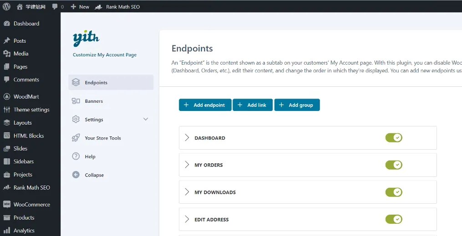This screenshot has height=236, width=462.
Task: Click the Rank Math SEO admin bar label
Action: (x=123, y=7)
